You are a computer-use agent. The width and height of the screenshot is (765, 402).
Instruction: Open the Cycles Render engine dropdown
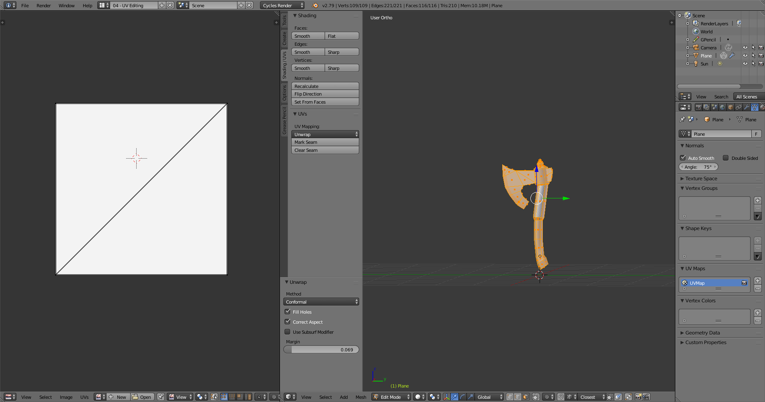tap(282, 5)
